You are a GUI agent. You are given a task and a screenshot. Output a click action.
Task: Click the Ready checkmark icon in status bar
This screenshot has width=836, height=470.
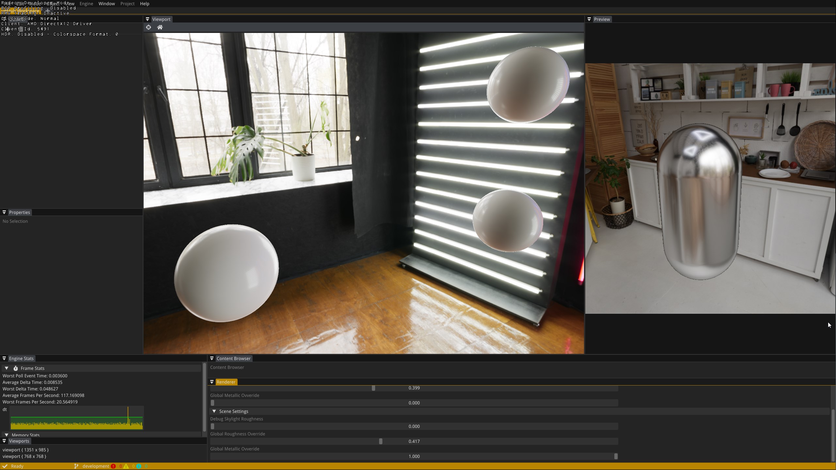[5, 466]
